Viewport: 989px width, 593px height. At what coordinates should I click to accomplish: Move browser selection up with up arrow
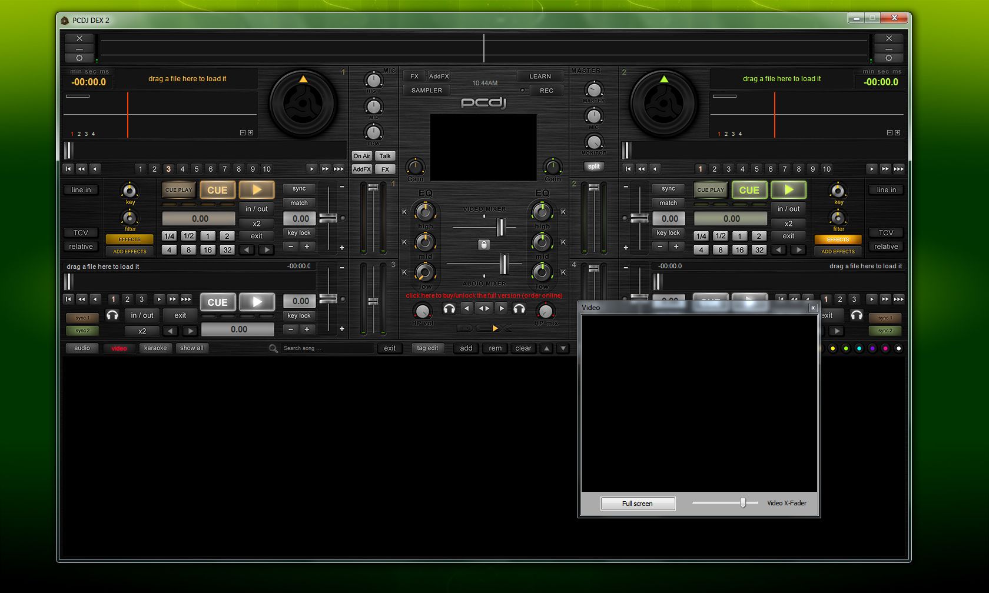(x=546, y=348)
